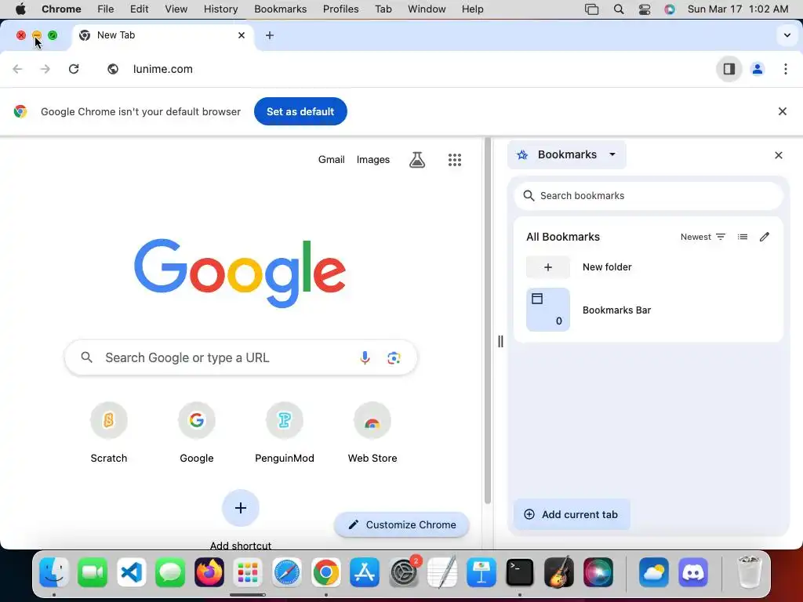Start voice search with microphone icon
This screenshot has width=803, height=602.
point(365,357)
